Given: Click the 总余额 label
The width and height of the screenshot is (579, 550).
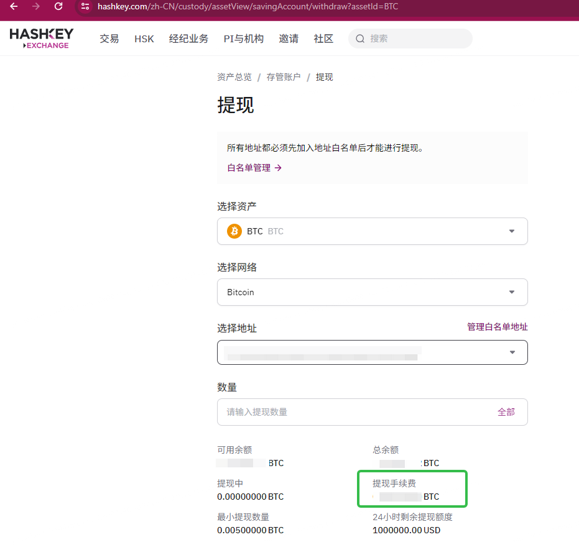Looking at the screenshot, I should (386, 450).
